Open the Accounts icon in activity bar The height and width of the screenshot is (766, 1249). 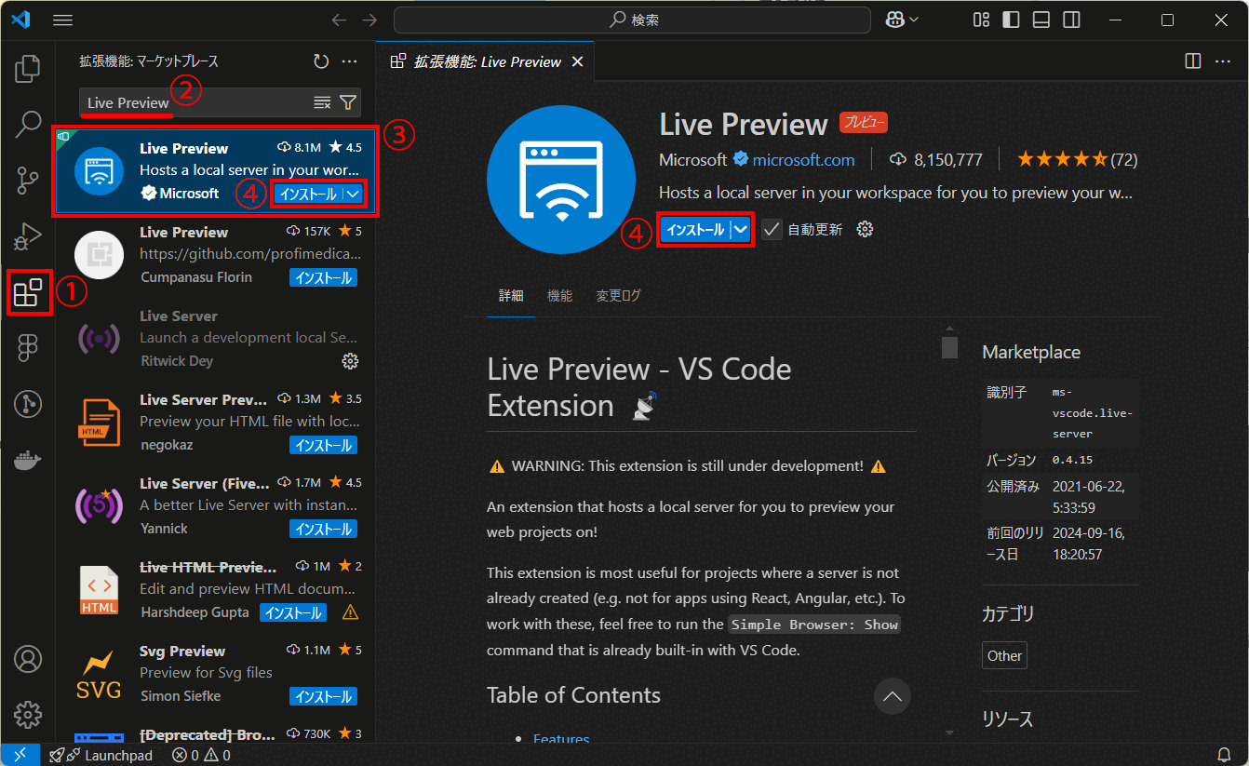[x=28, y=659]
